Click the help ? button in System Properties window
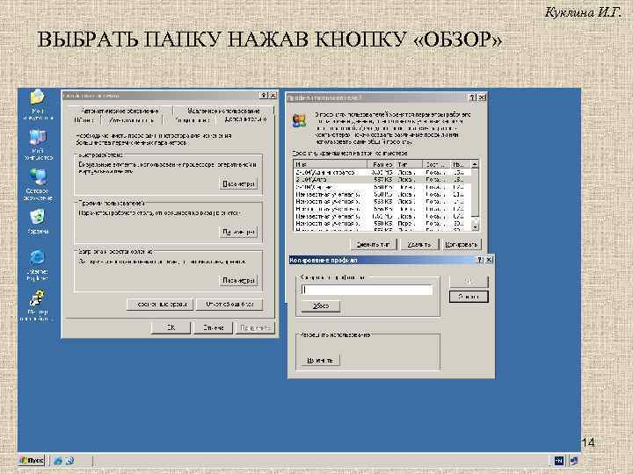This screenshot has width=633, height=474. [x=263, y=95]
